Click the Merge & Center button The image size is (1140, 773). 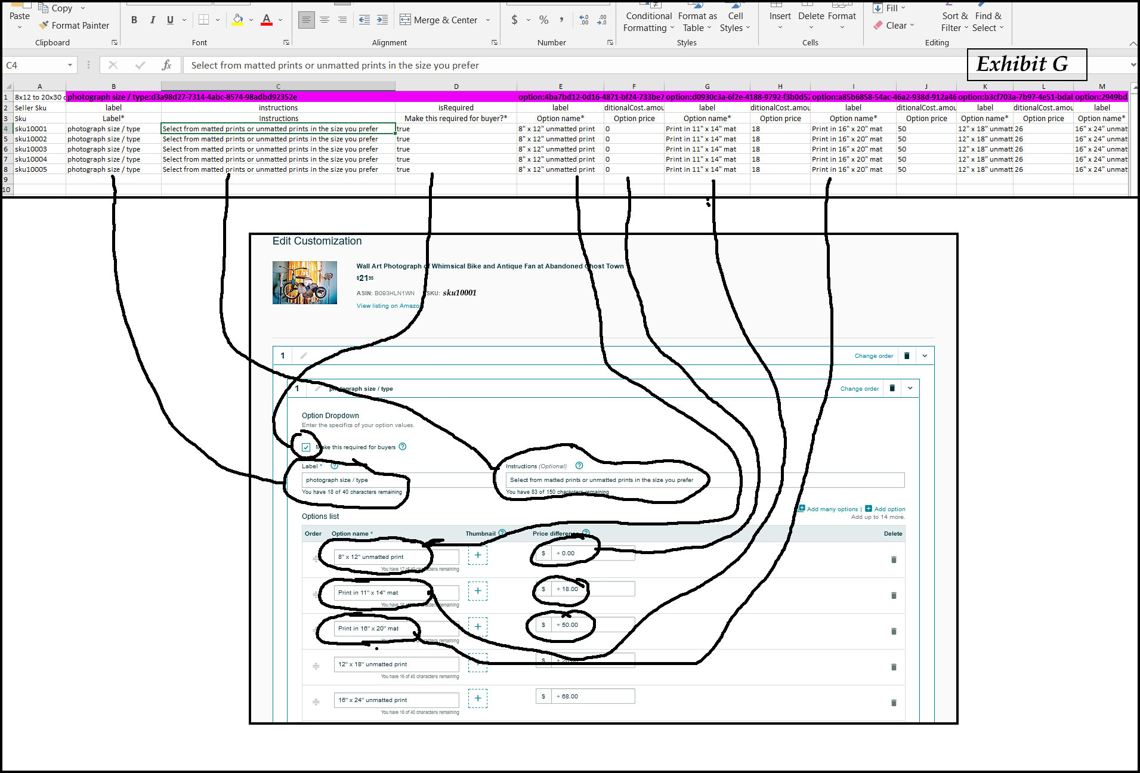[x=438, y=20]
